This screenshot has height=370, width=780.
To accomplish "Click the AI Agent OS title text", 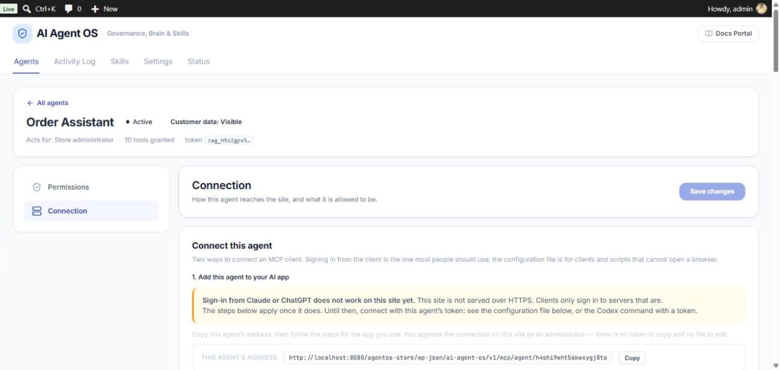I will tap(67, 34).
